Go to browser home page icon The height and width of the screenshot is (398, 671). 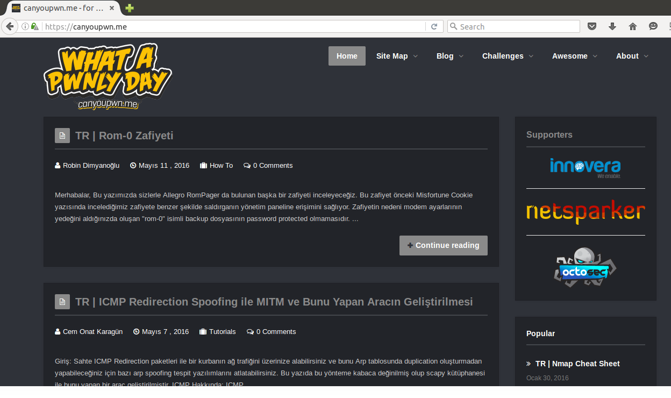(633, 26)
